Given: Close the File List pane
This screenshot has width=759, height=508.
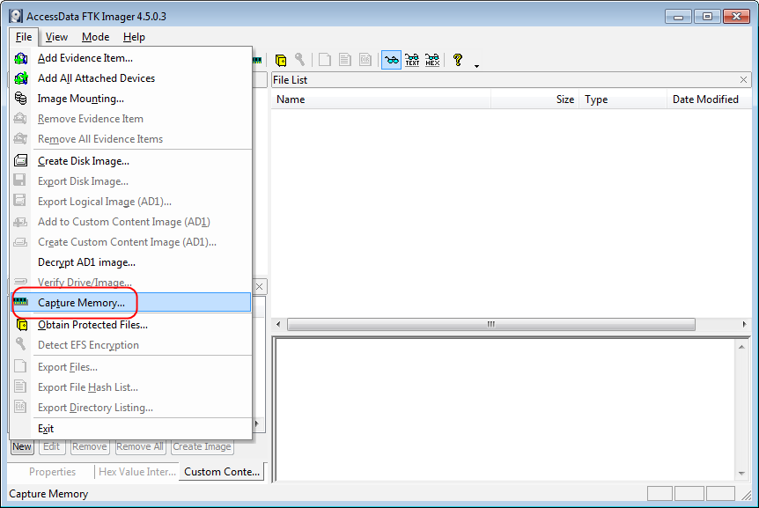Looking at the screenshot, I should pyautogui.click(x=743, y=80).
